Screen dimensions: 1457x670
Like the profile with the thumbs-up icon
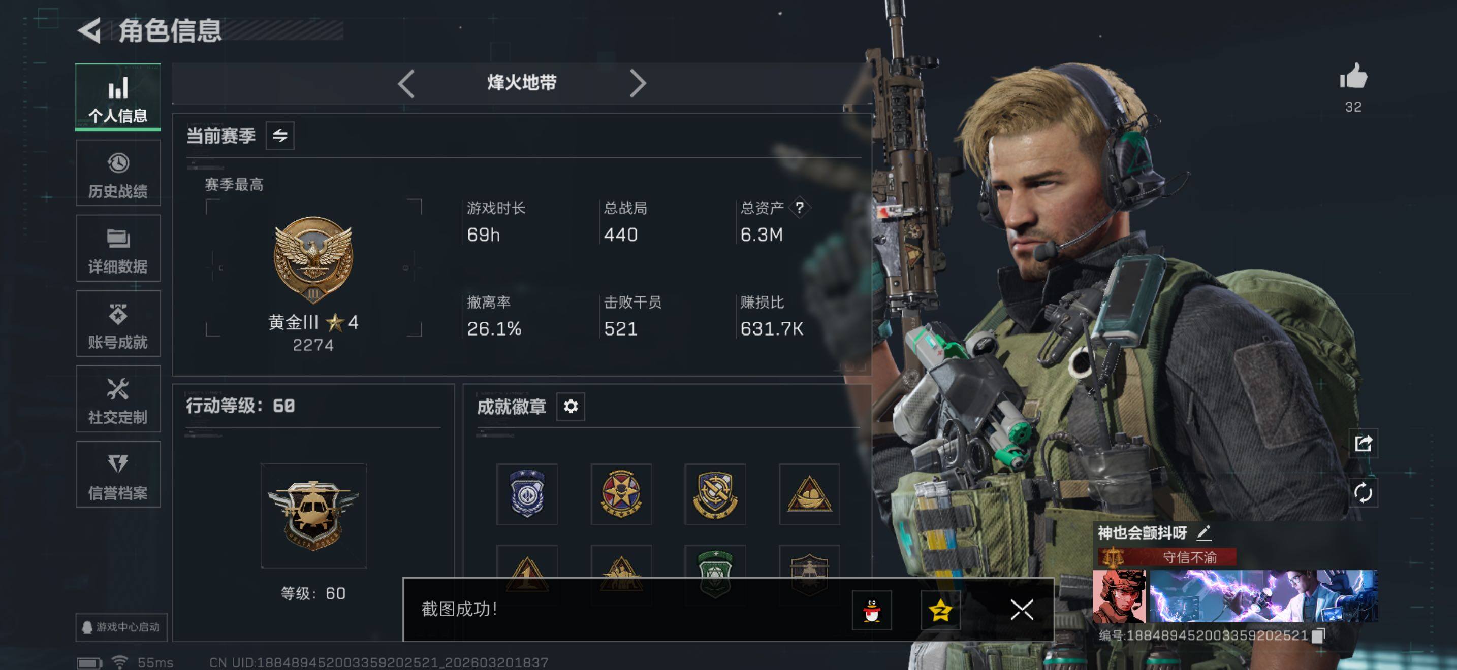coord(1353,76)
